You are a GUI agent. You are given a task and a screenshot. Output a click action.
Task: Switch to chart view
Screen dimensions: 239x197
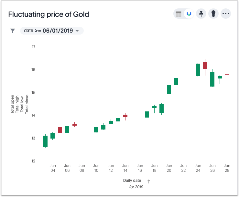[189, 14]
